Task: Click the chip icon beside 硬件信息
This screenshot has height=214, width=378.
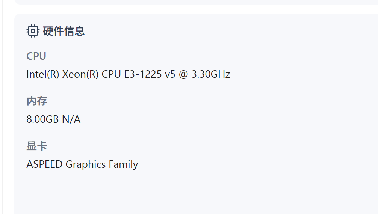Action: point(33,31)
